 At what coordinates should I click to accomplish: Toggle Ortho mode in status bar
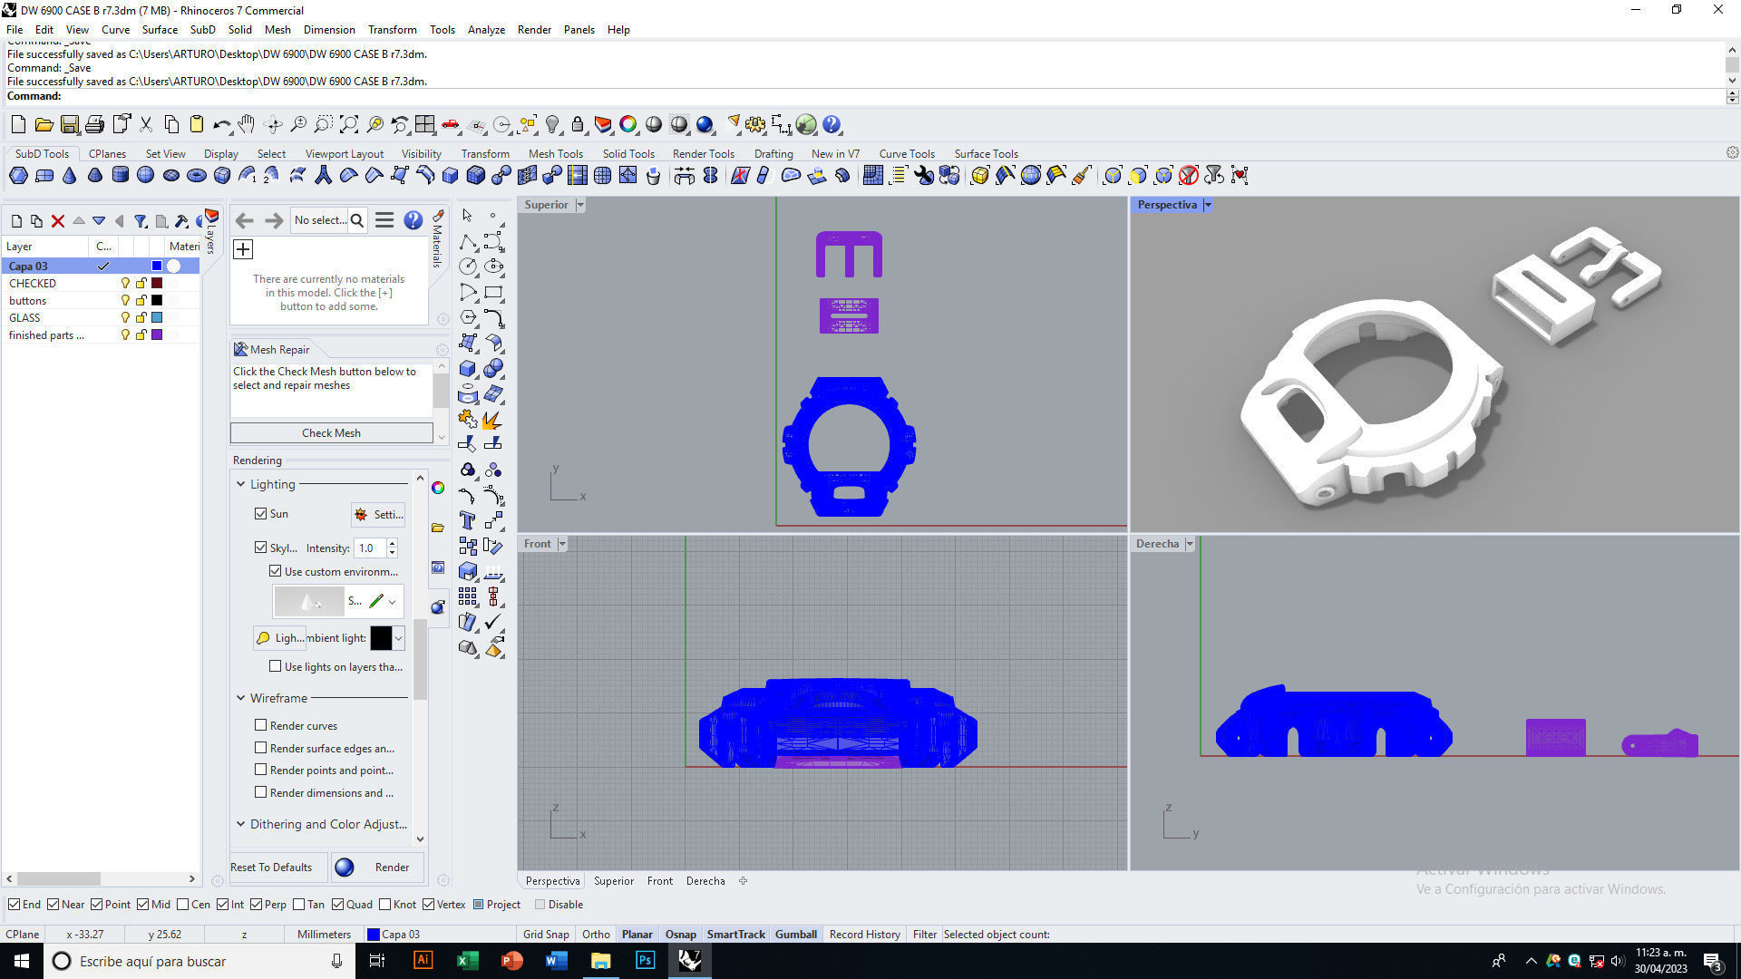tap(596, 935)
